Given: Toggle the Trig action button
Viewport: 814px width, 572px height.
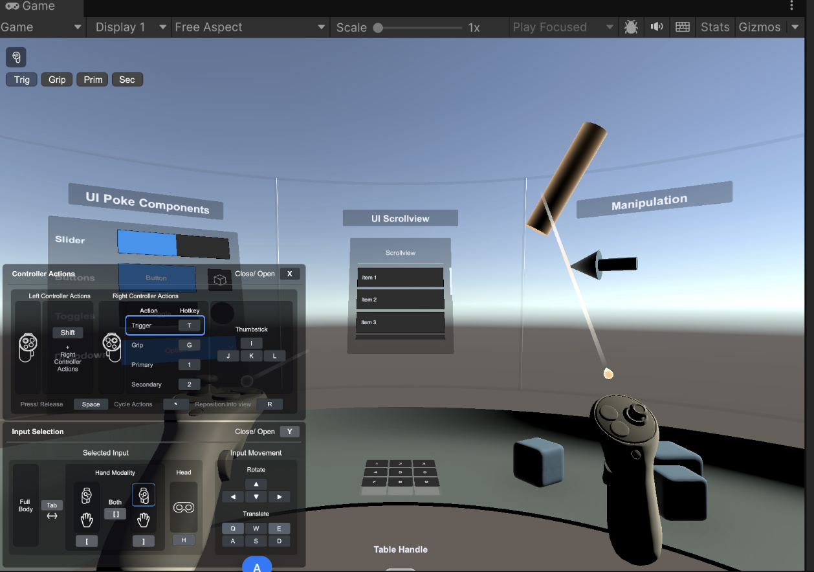Looking at the screenshot, I should point(21,79).
